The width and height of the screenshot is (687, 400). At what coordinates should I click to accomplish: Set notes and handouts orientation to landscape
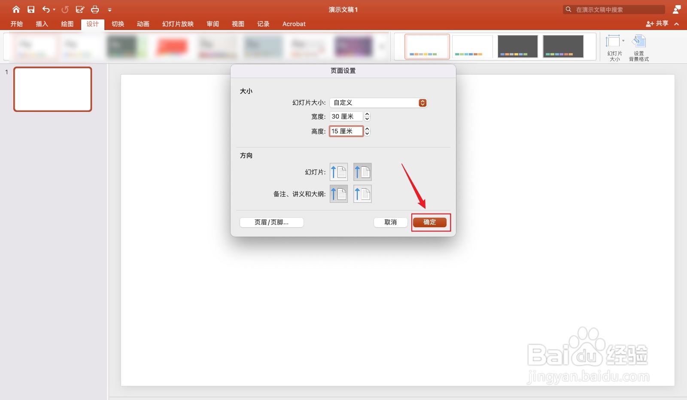tap(362, 194)
